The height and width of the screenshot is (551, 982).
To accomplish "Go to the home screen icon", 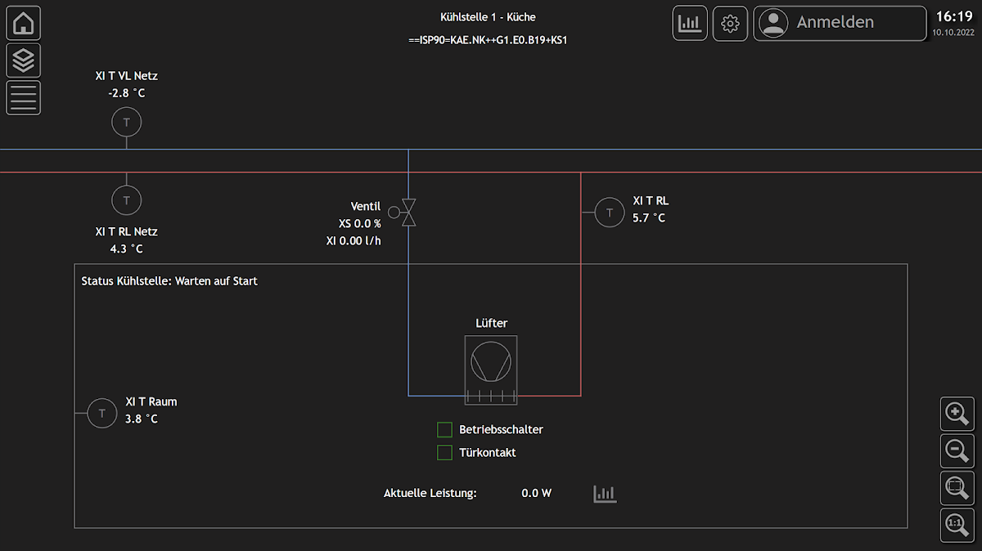I will [24, 23].
